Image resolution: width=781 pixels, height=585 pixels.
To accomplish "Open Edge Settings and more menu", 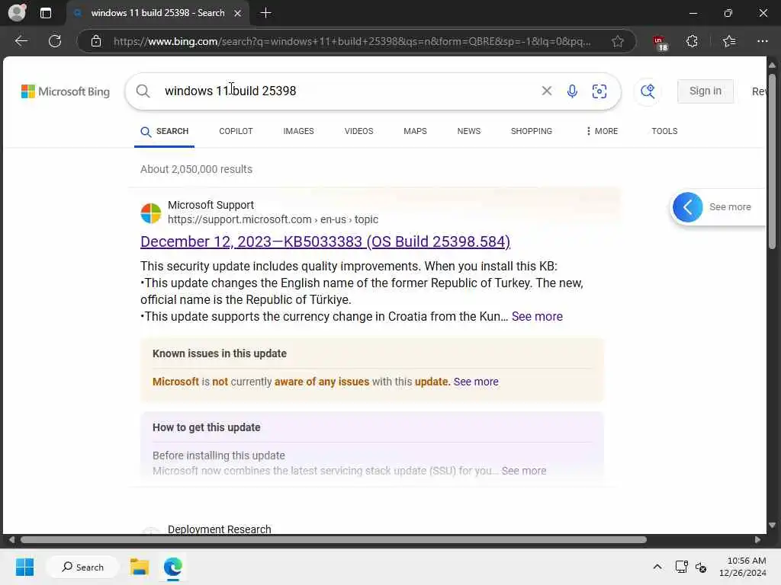I will click(762, 41).
